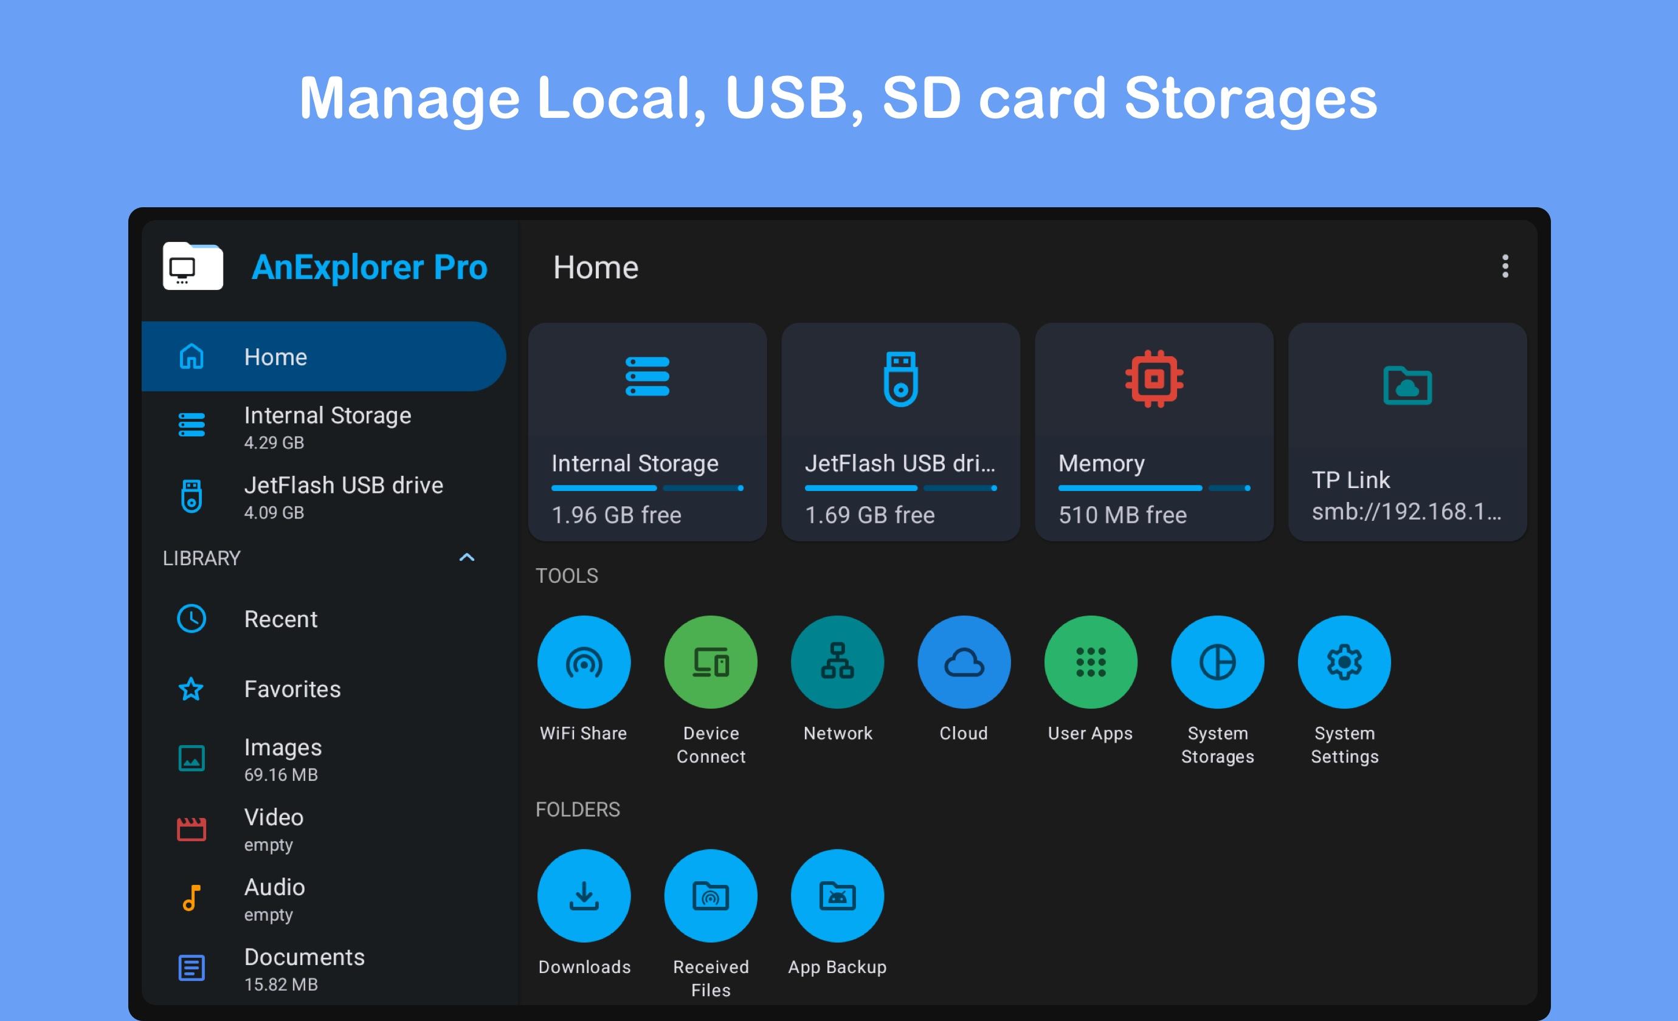
Task: Open System Settings gear icon
Action: tap(1344, 662)
